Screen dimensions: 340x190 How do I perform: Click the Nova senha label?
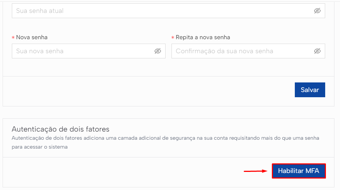(x=31, y=37)
